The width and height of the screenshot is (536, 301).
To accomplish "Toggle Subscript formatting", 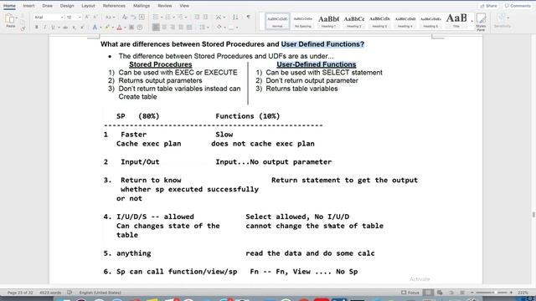I will pos(74,28).
